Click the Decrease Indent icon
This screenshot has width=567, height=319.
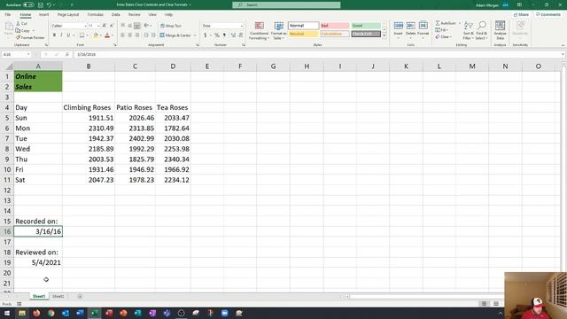tap(146, 35)
